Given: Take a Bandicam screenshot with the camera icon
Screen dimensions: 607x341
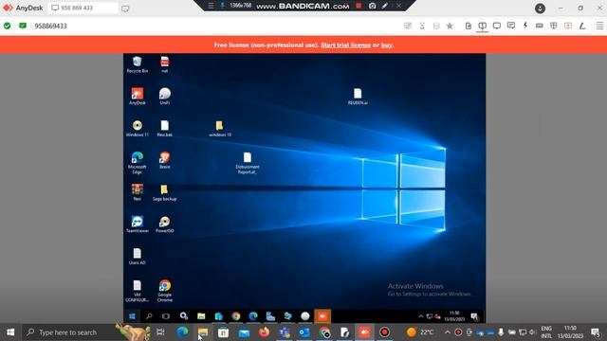Looking at the screenshot, I should 372,6.
